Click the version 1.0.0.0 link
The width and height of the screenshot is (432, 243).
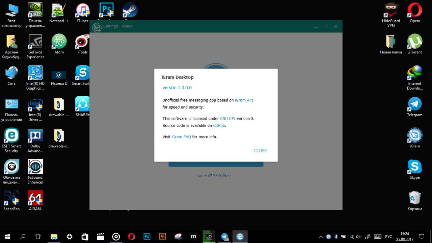click(177, 88)
